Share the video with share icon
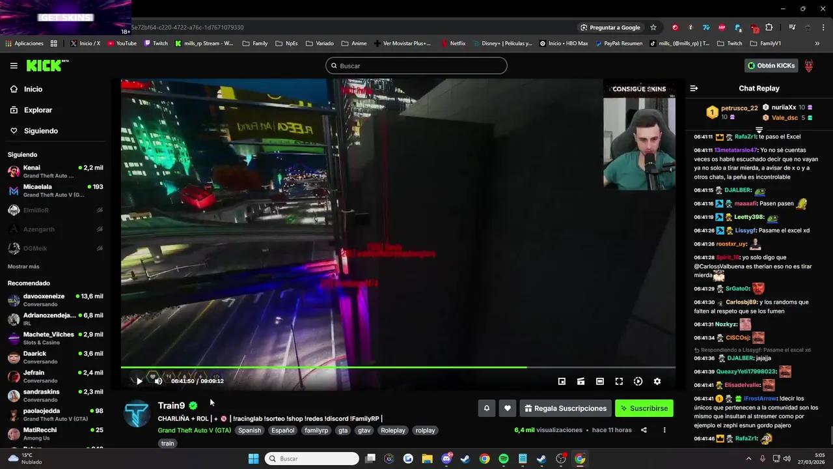This screenshot has height=469, width=833. coord(644,430)
